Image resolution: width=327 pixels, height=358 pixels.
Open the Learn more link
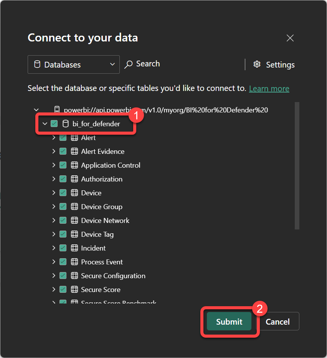pyautogui.click(x=269, y=88)
